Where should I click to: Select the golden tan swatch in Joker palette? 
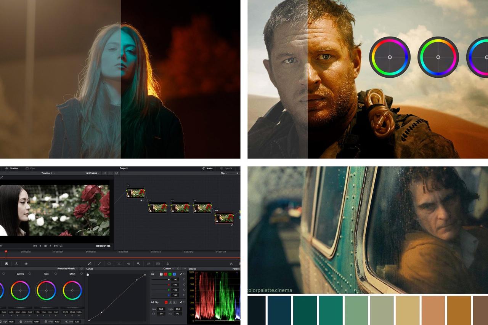(407, 311)
